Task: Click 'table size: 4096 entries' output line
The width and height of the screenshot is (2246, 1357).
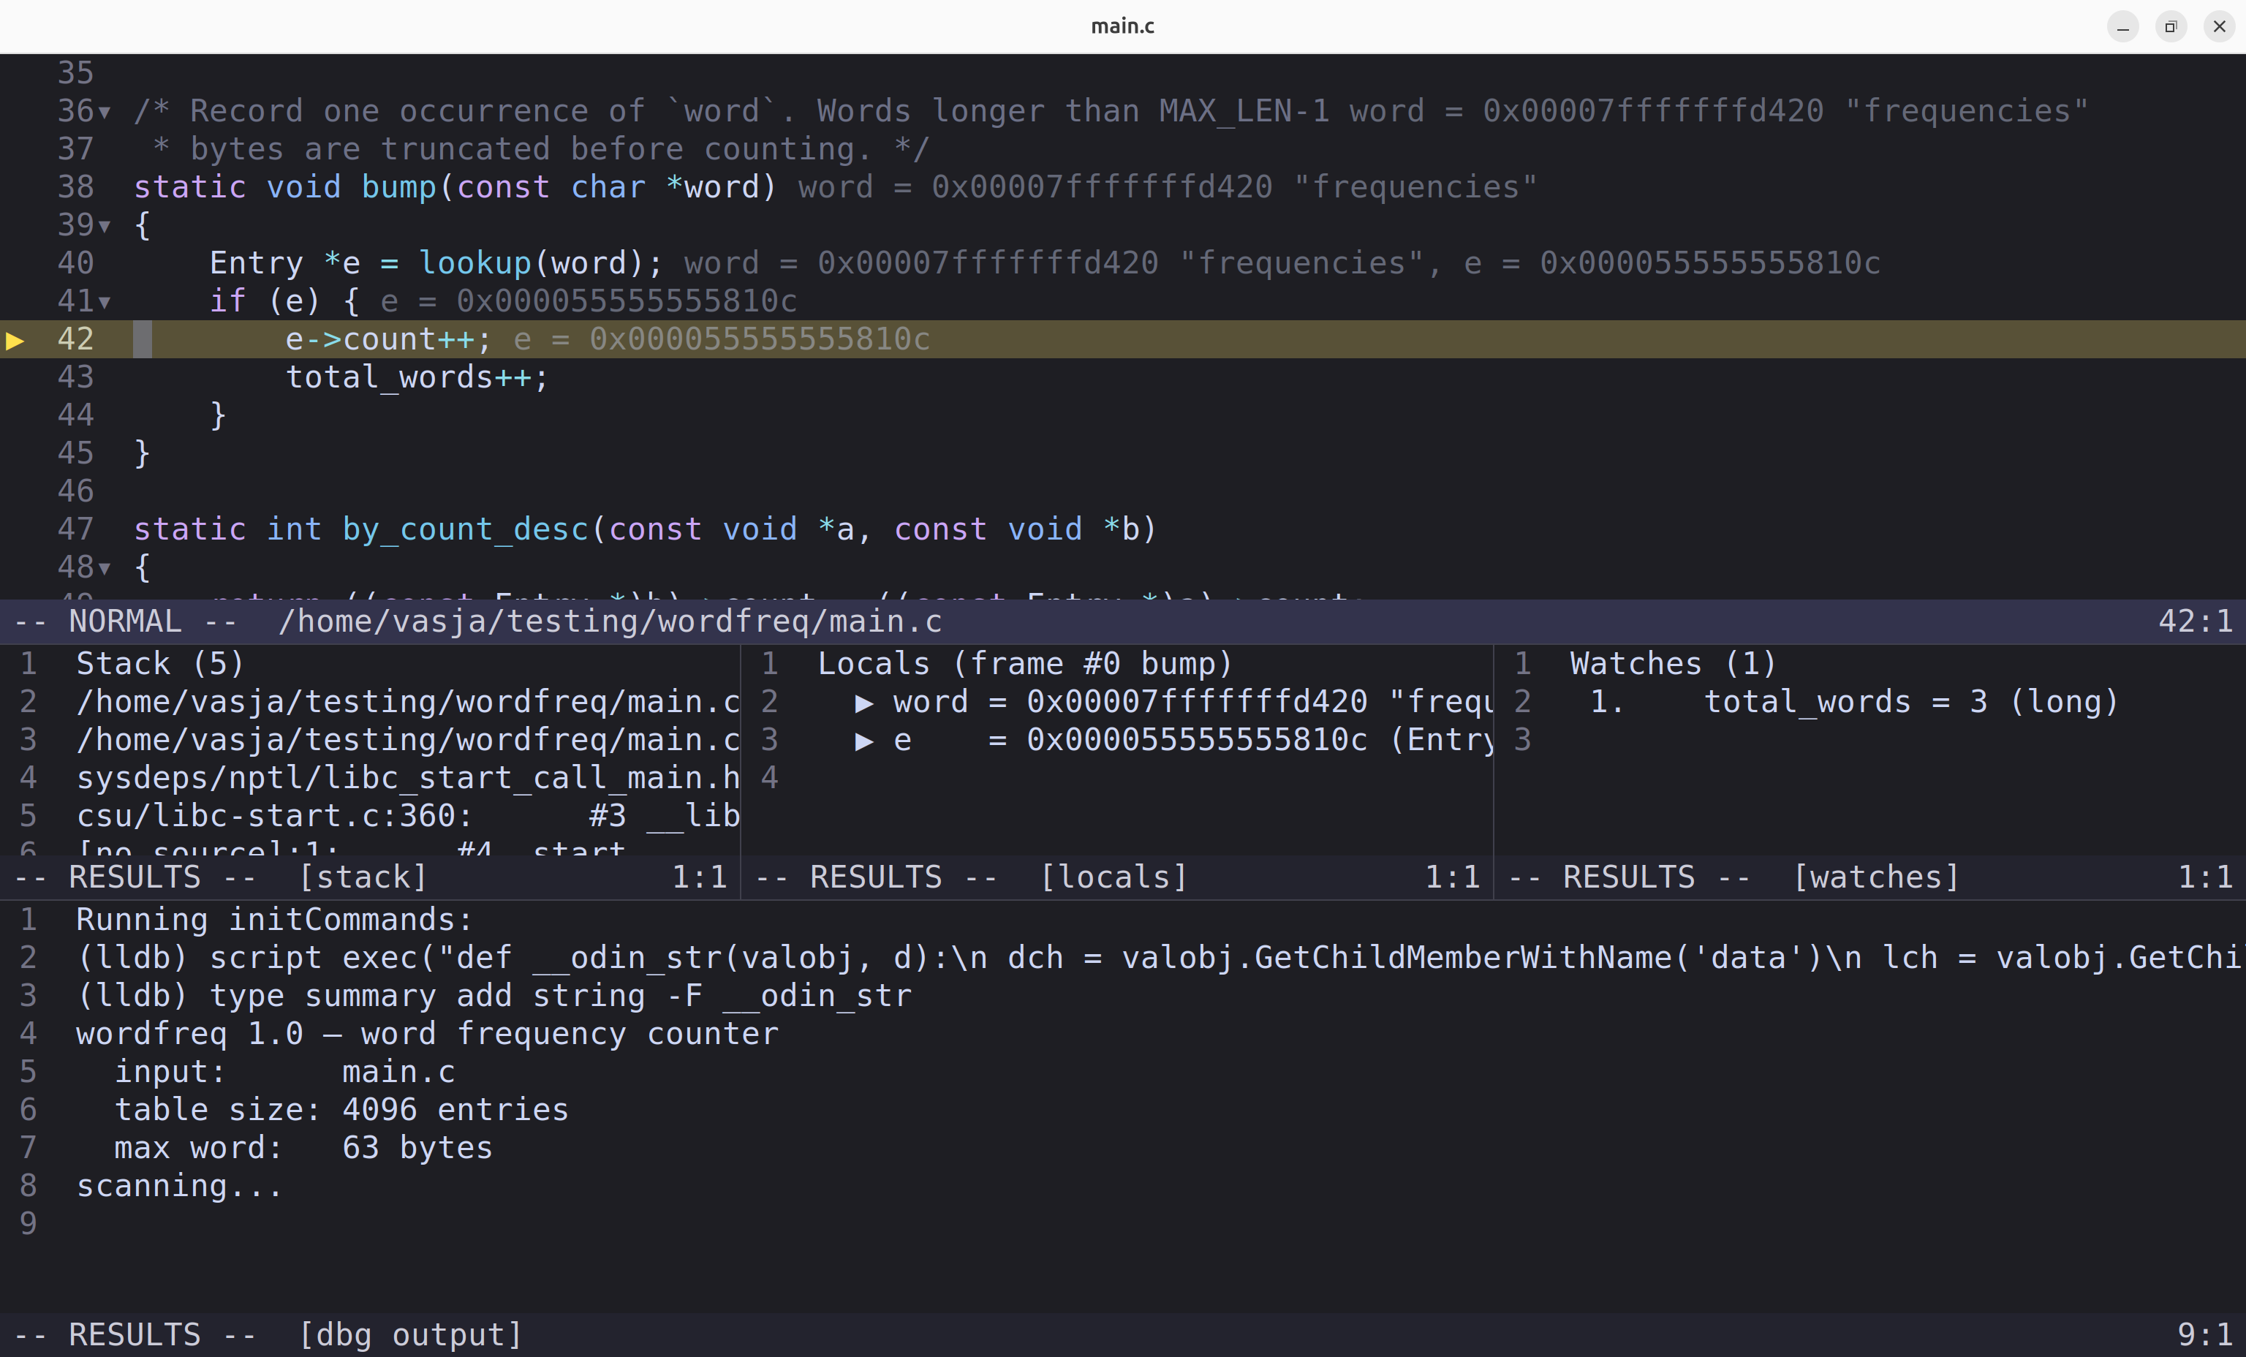Action: (x=341, y=1111)
